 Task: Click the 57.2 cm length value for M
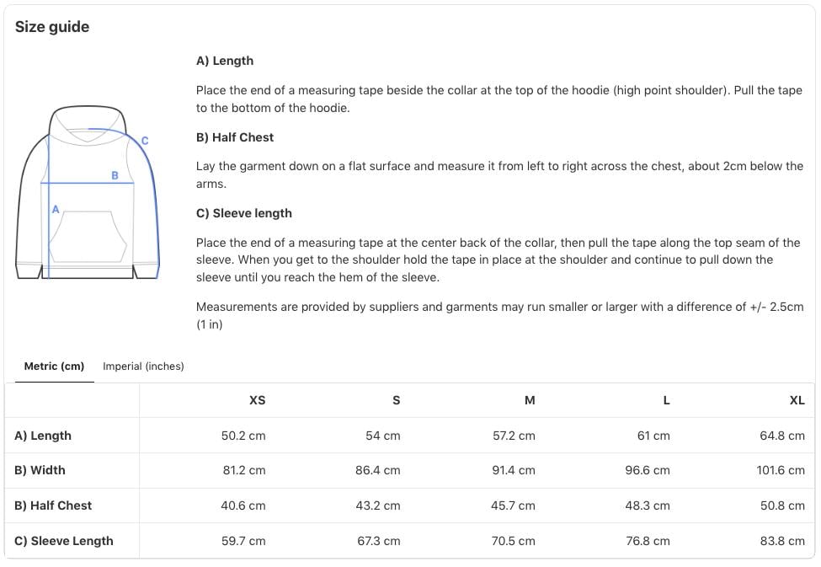click(x=514, y=436)
